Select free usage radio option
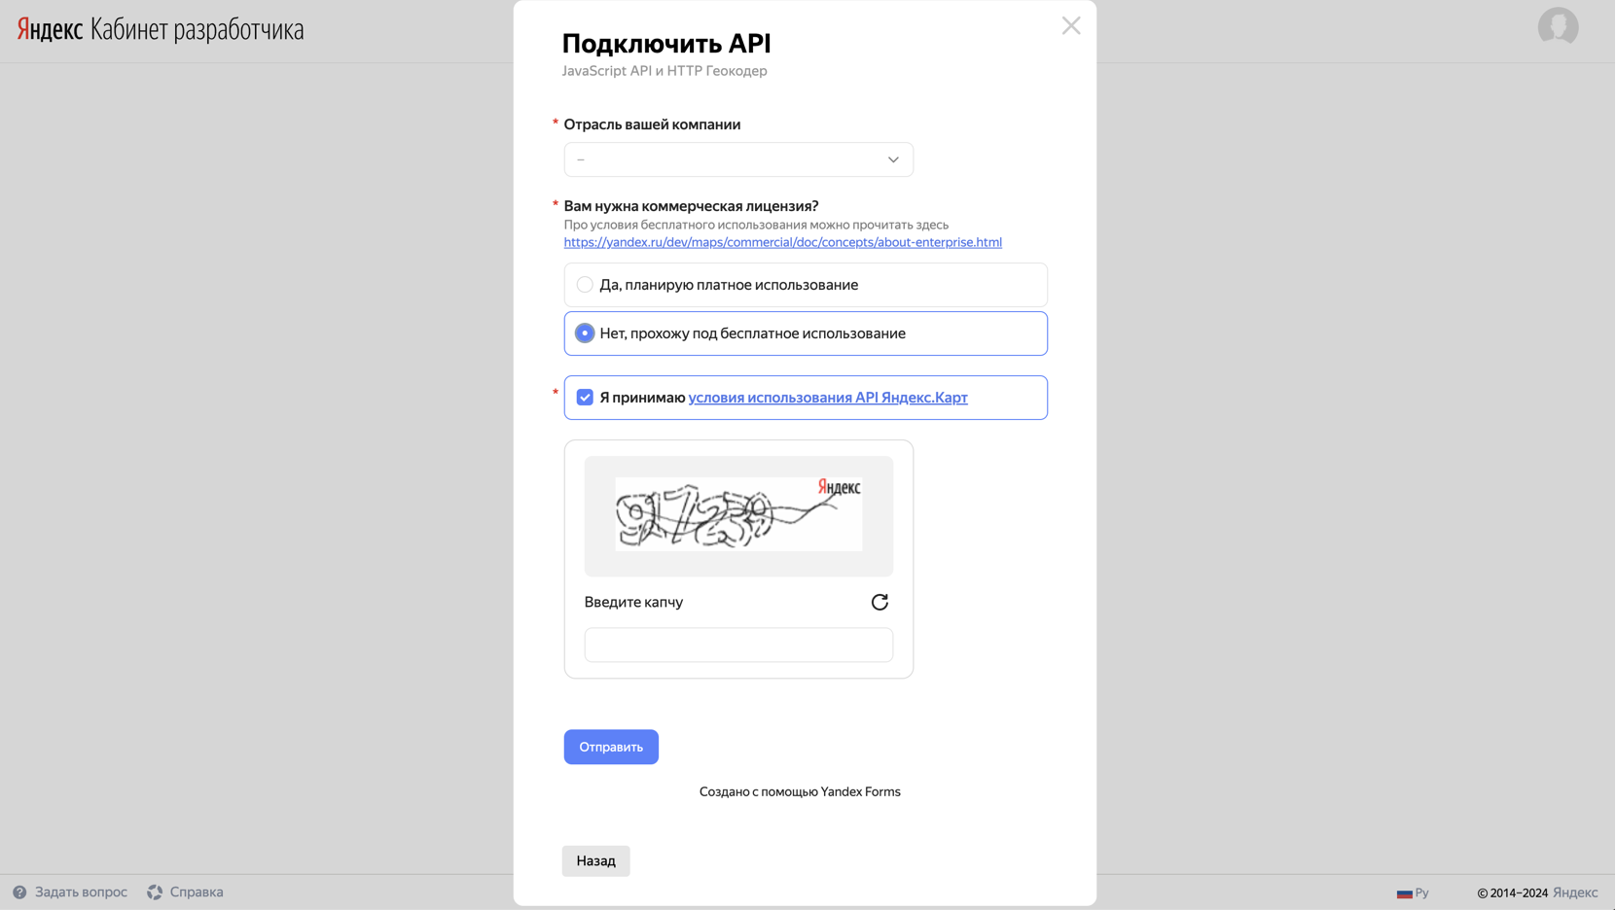Screen dimensions: 1616x910 [585, 333]
